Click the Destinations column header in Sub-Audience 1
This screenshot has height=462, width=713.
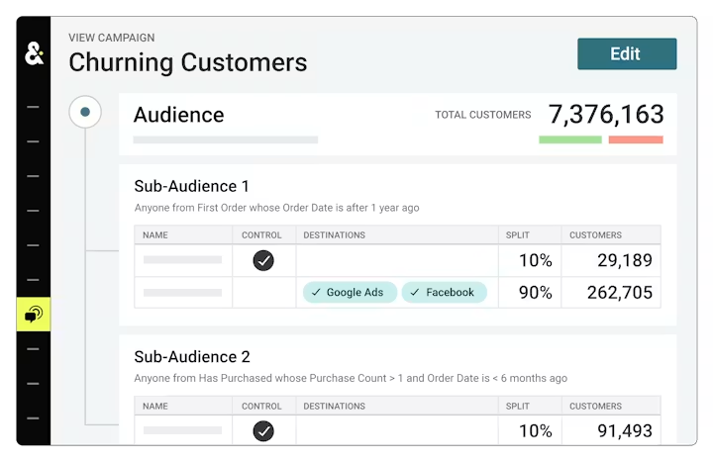(335, 234)
